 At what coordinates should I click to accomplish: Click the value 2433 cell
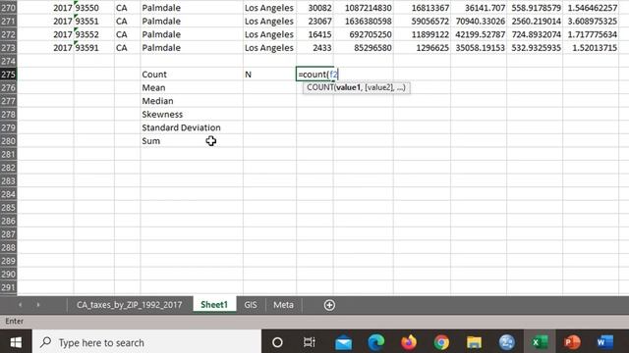[x=314, y=48]
